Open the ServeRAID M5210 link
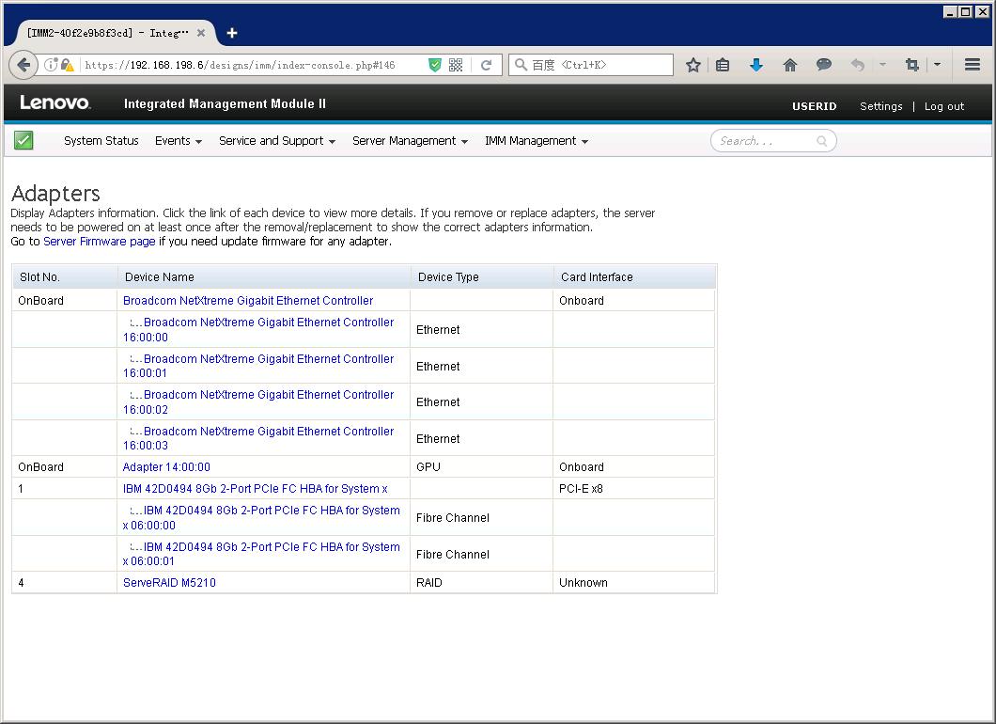The image size is (996, 724). pyautogui.click(x=169, y=583)
